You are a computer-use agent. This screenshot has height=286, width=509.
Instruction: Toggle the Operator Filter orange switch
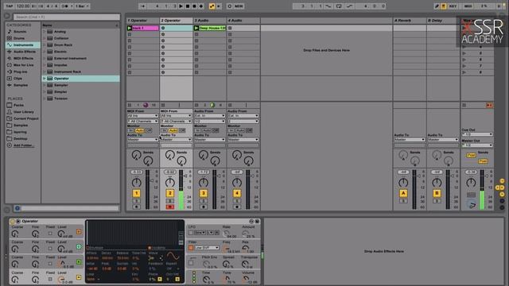click(191, 248)
